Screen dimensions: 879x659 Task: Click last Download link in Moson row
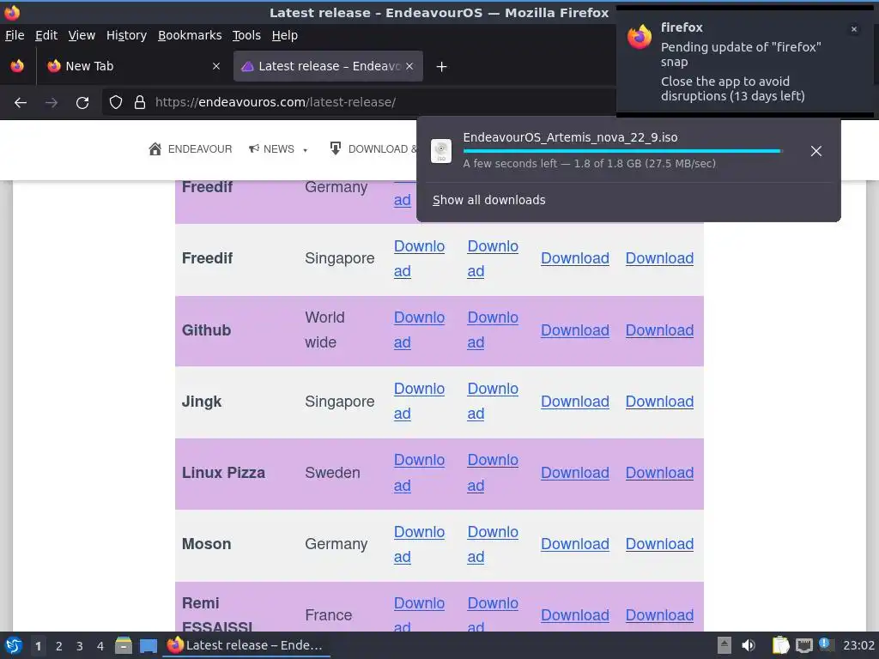pos(659,544)
